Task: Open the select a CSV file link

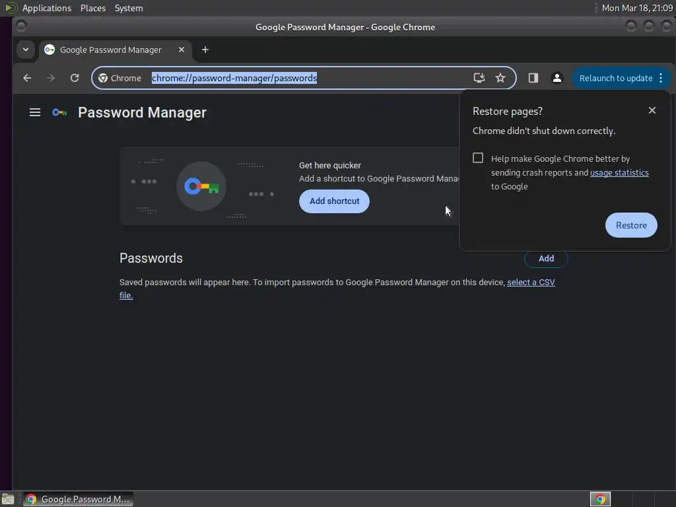Action: (531, 283)
